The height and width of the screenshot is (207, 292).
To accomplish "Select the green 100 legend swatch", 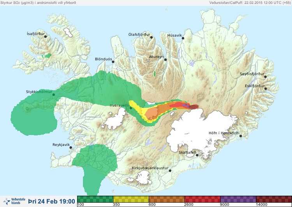I will pos(95,199).
